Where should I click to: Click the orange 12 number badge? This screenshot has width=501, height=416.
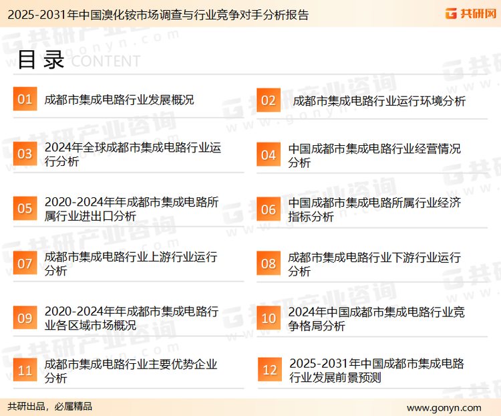point(270,370)
